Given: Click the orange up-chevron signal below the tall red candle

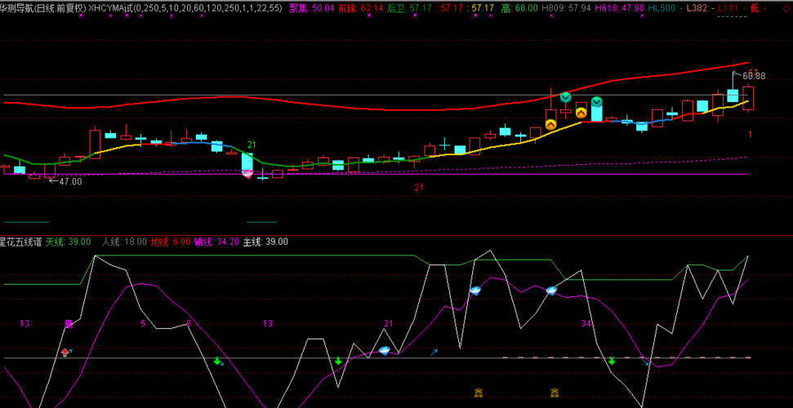Looking at the screenshot, I should pos(550,124).
